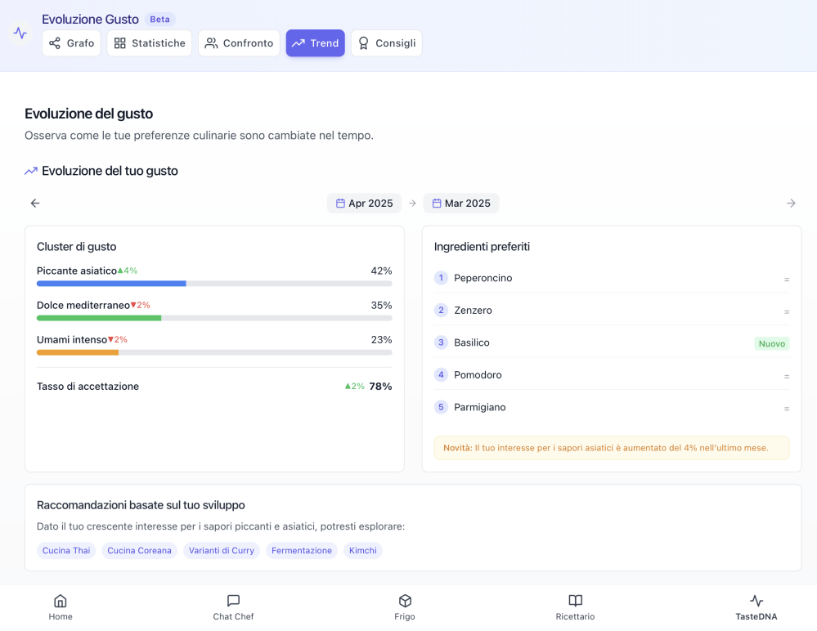Open the Statistiche panel icon
Image resolution: width=817 pixels, height=631 pixels.
(x=120, y=43)
